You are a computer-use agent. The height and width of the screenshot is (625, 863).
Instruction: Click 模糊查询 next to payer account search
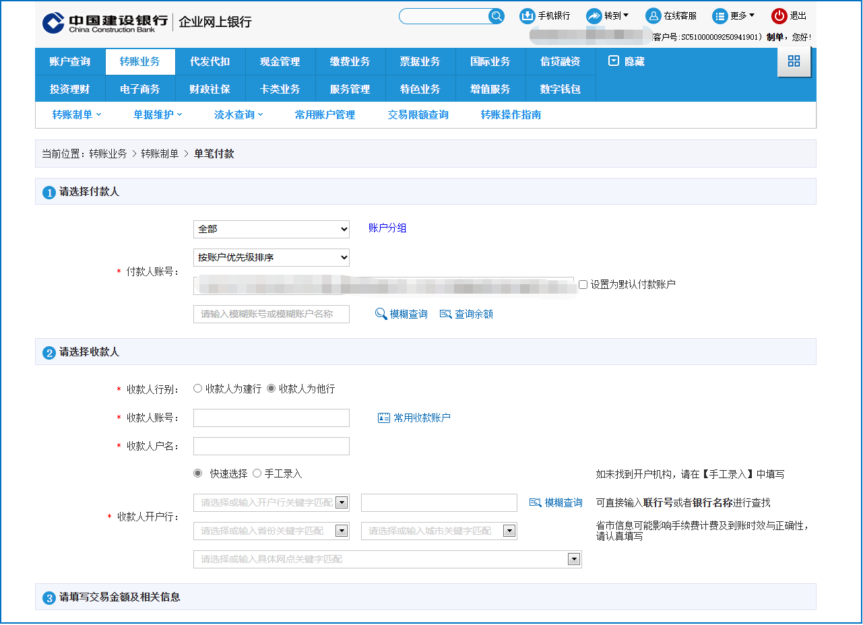click(x=402, y=314)
